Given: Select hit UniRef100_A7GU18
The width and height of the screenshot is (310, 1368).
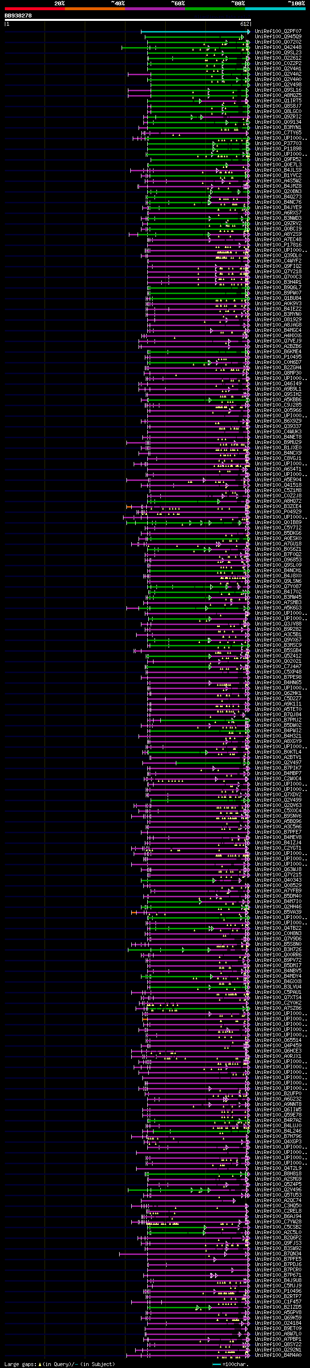Looking at the screenshot, I should point(278,544).
